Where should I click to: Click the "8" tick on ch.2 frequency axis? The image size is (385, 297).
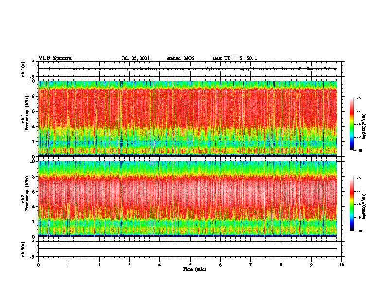click(x=35, y=177)
